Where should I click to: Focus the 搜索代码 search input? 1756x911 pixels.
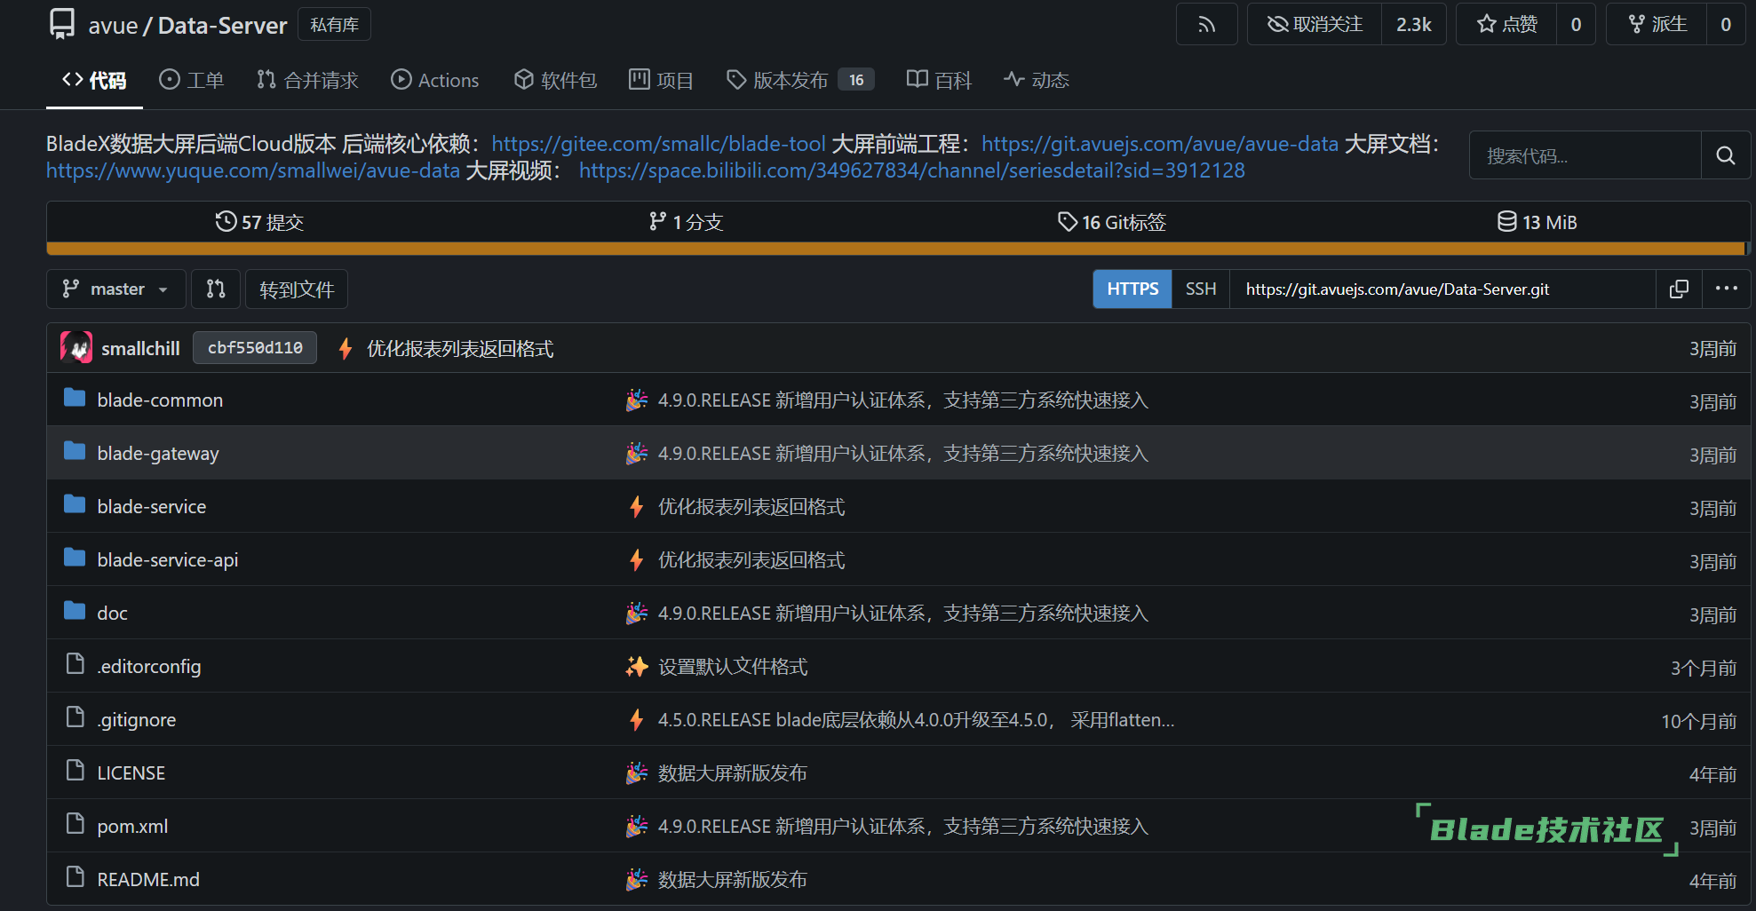pyautogui.click(x=1585, y=156)
